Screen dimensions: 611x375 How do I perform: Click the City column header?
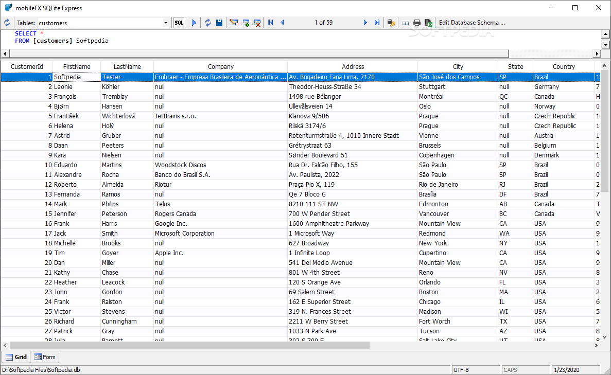458,66
